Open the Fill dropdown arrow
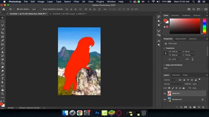 [x=199, y=88]
